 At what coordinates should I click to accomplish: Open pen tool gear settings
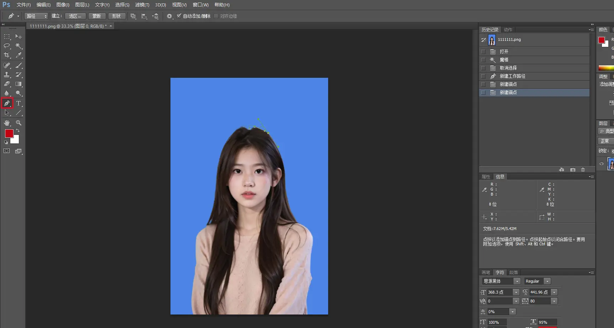169,16
